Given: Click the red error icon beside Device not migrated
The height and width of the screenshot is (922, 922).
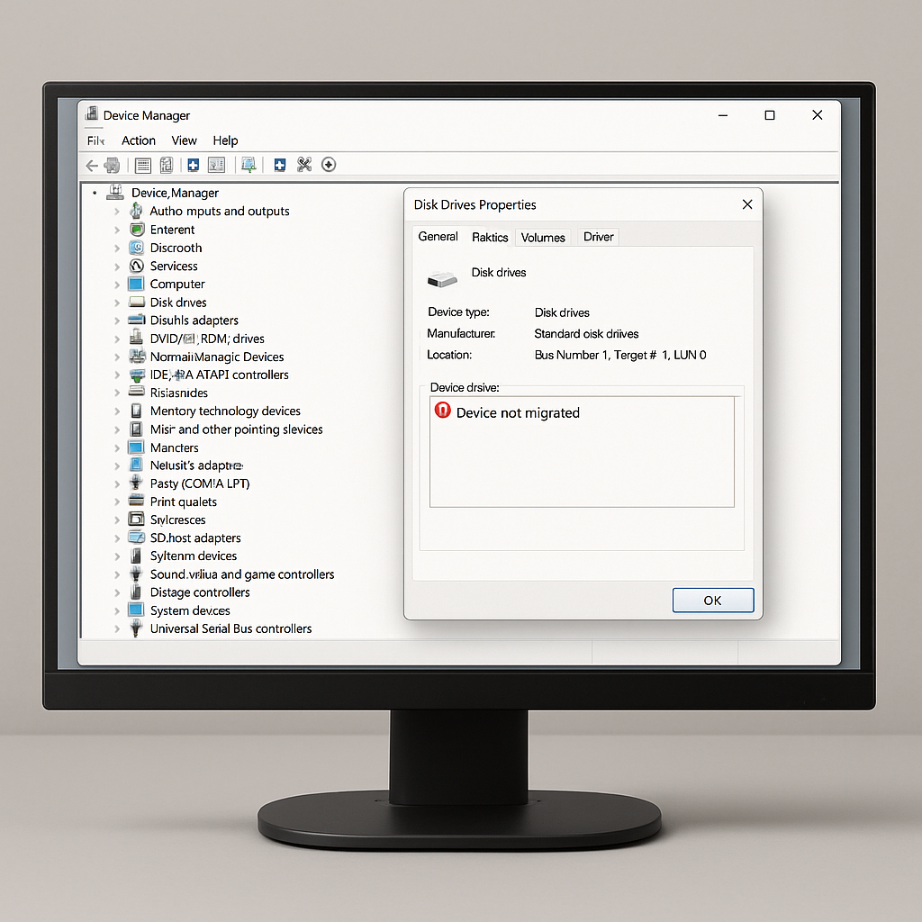Looking at the screenshot, I should pyautogui.click(x=442, y=410).
